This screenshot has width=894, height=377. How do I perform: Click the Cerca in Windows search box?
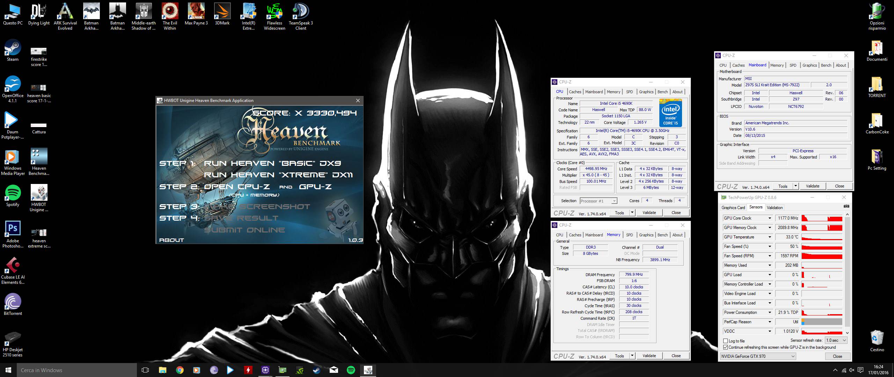pos(77,370)
